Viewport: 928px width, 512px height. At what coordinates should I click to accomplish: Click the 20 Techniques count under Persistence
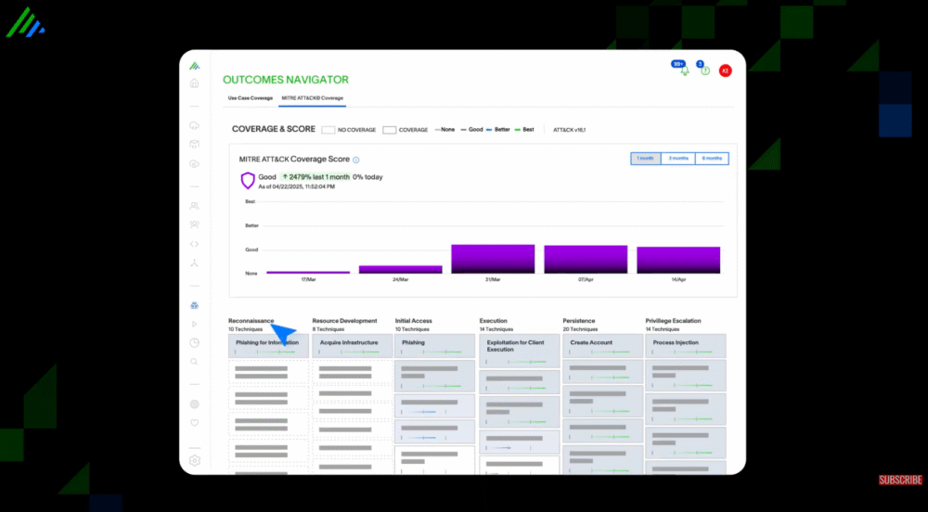pyautogui.click(x=580, y=329)
